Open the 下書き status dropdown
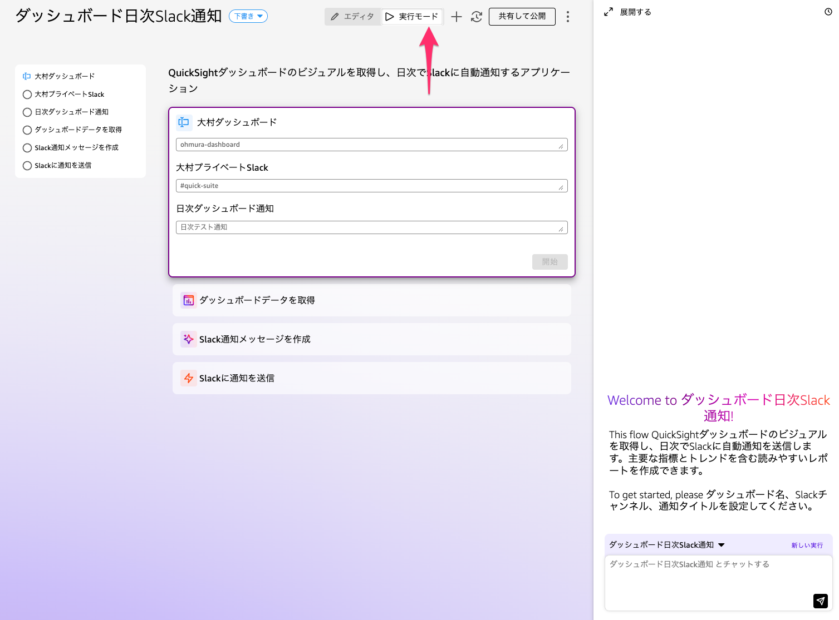839x620 pixels. [x=248, y=17]
